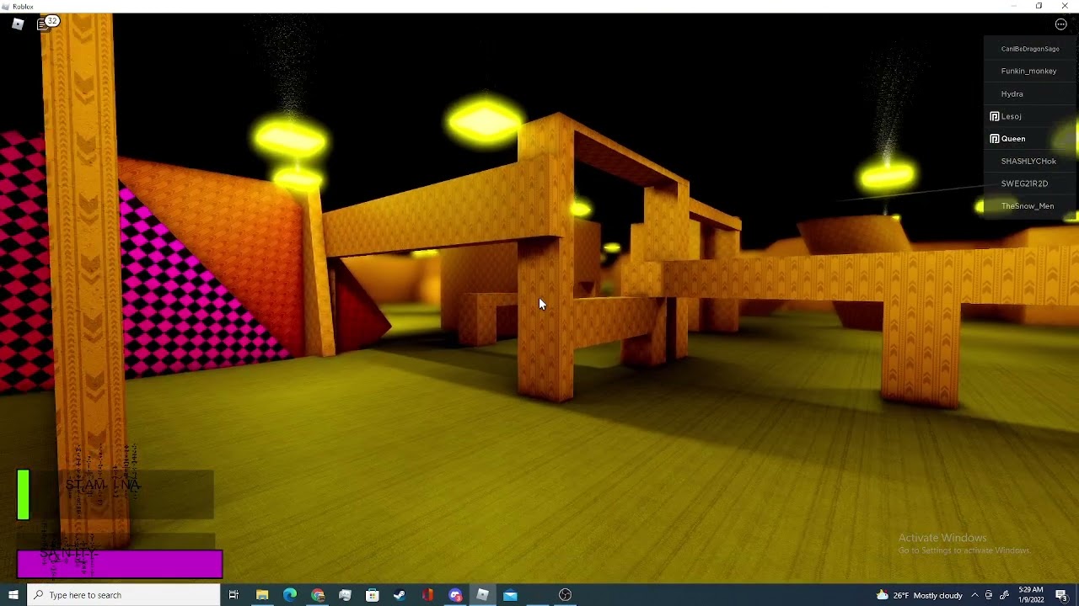Switch to the Roblox taskbar icon
The image size is (1079, 606).
482,595
